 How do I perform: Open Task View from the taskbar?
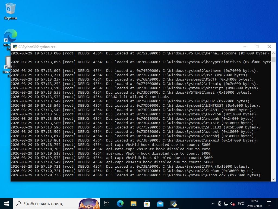[106, 203]
